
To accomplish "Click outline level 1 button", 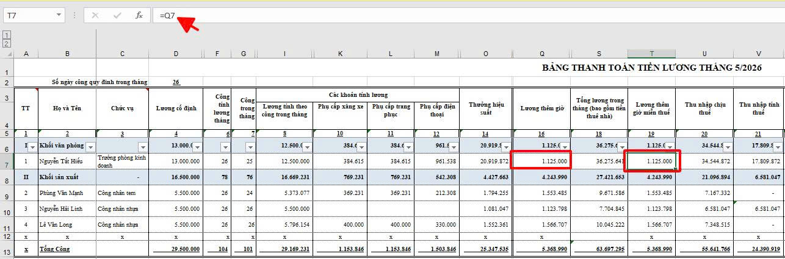I will click(x=7, y=35).
